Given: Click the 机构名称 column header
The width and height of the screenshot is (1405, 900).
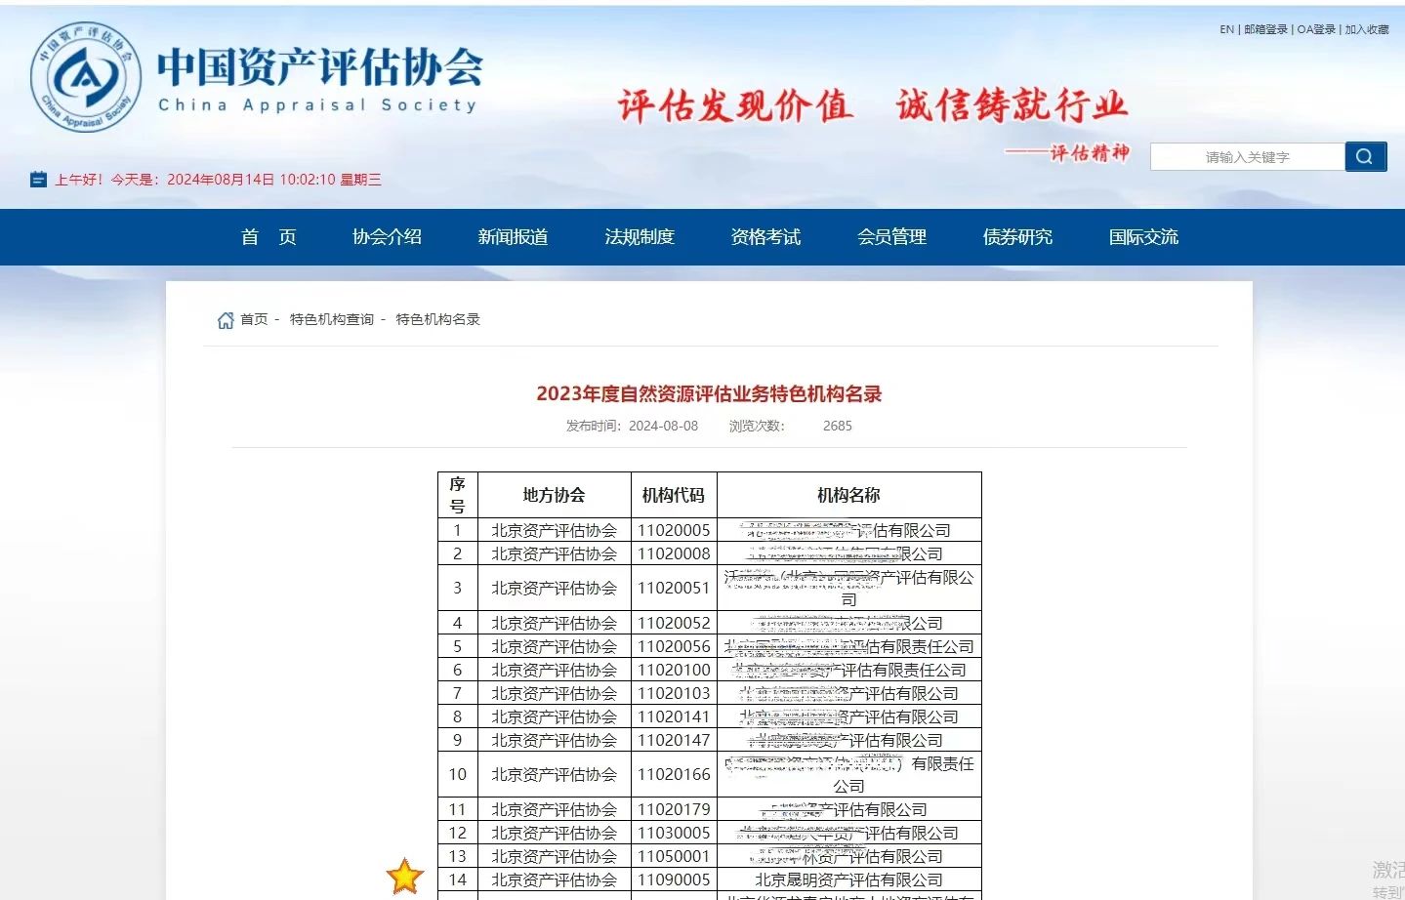Looking at the screenshot, I should [x=848, y=495].
